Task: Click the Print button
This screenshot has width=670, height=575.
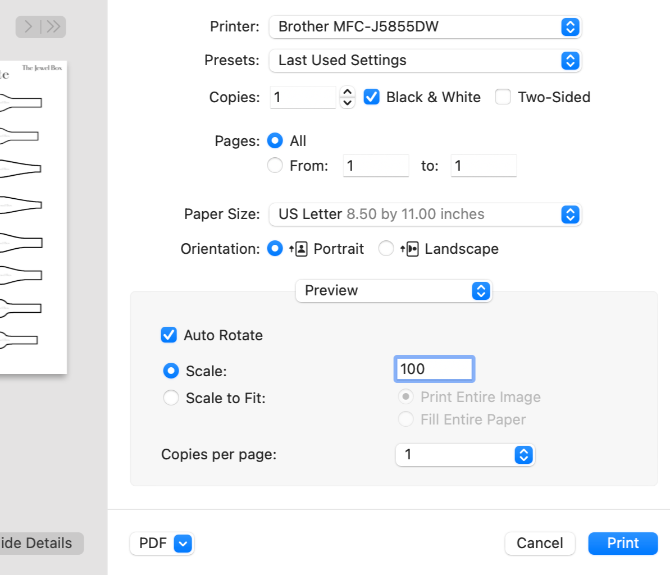Action: click(x=623, y=544)
